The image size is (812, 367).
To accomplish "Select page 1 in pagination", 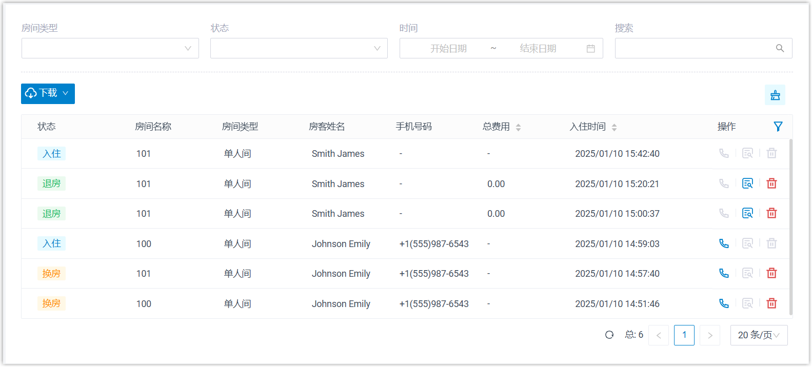I will point(684,335).
